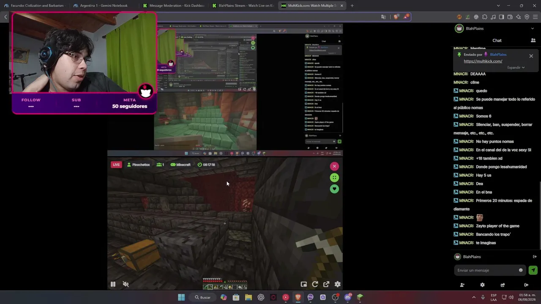
Task: Switch to Message Moderation Kick Dashboard tab
Action: pyautogui.click(x=173, y=5)
